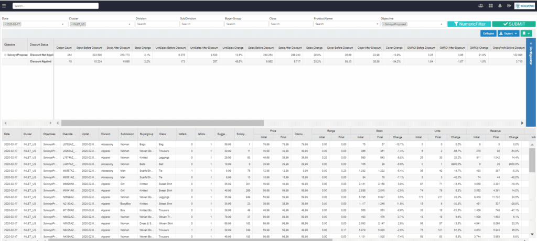Viewport: 537px width, 241px height.
Task: Remove the INLET_US cluster tag
Action: (71, 24)
